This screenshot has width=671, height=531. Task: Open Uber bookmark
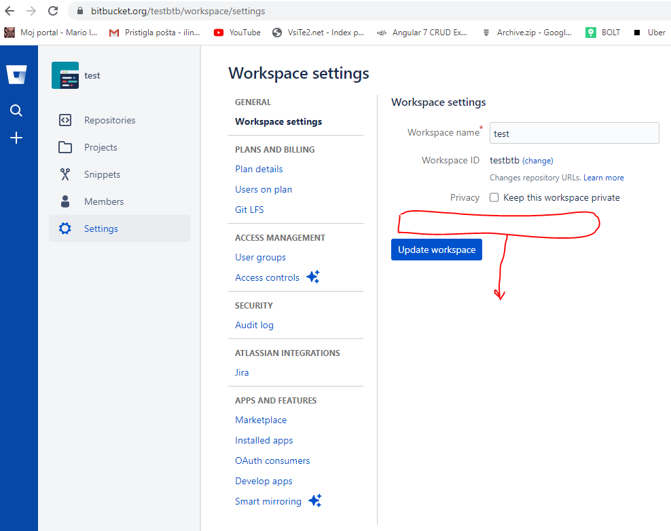point(649,33)
